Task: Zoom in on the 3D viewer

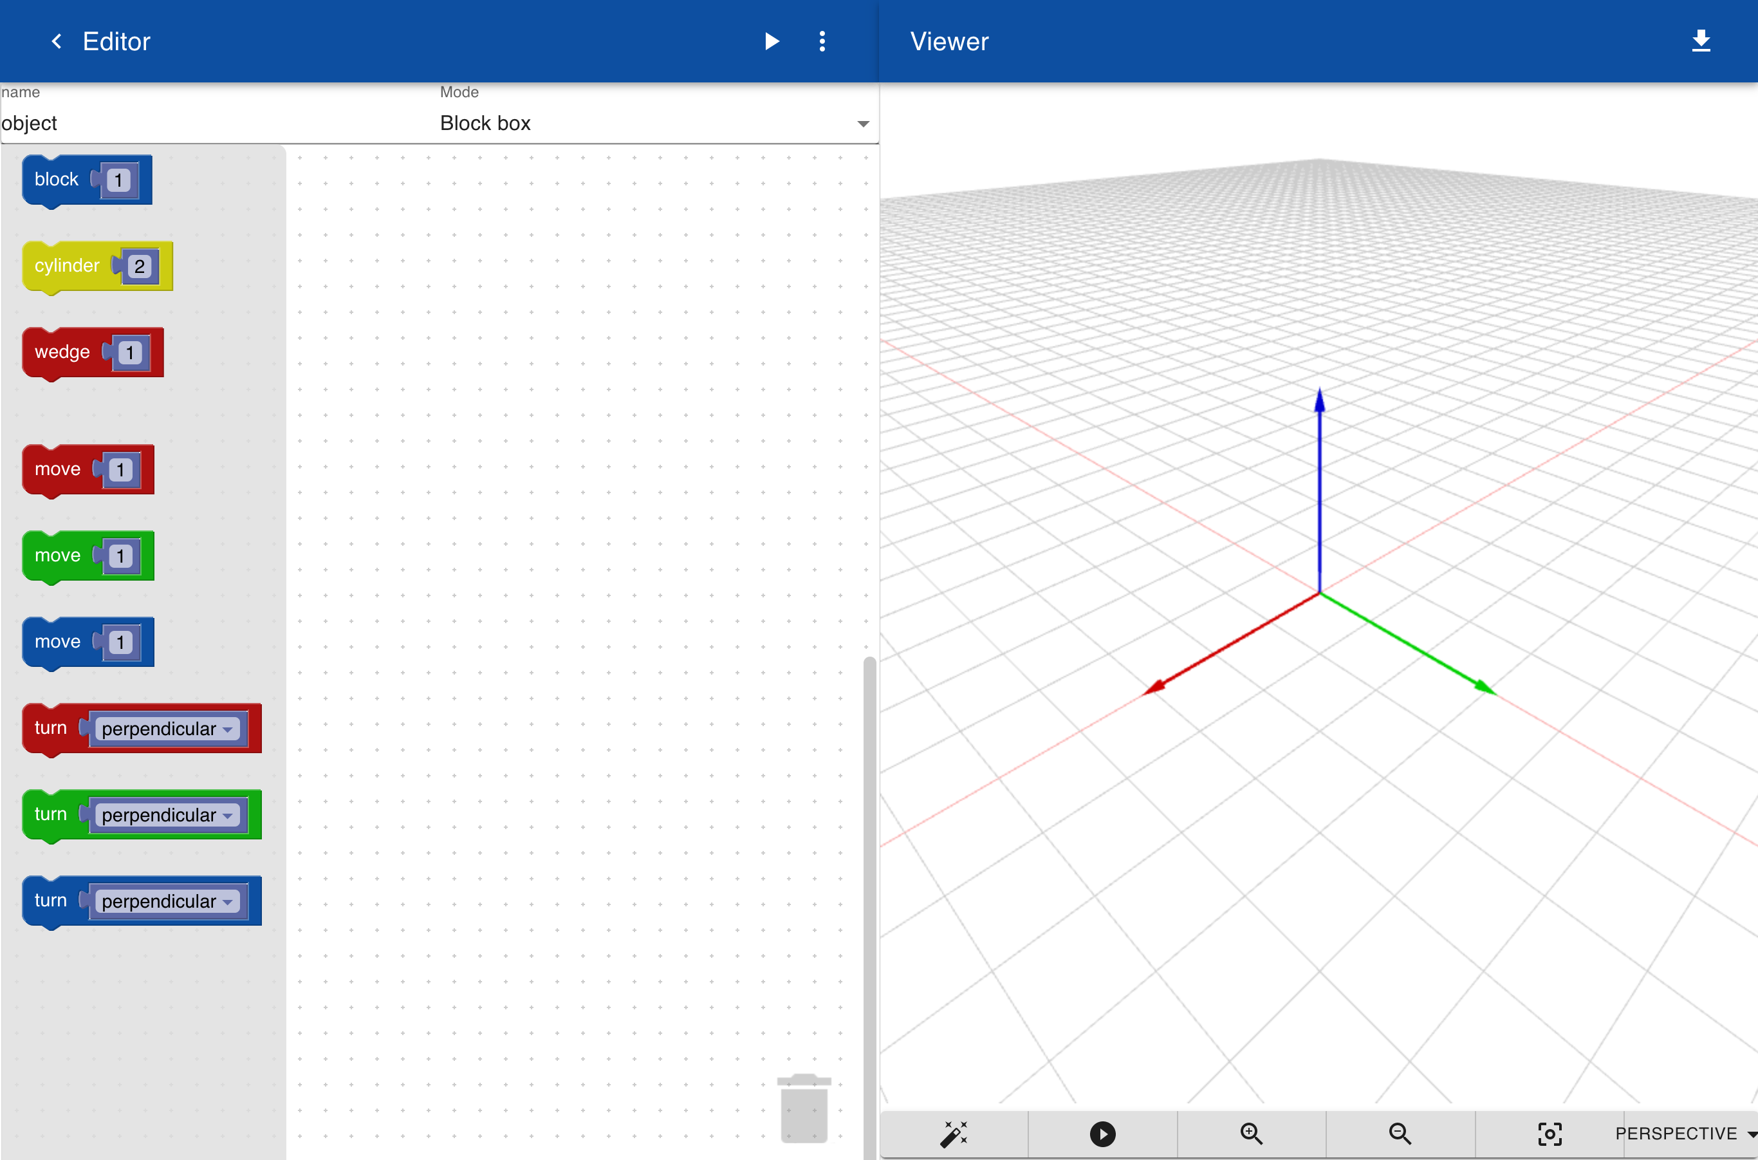Action: click(x=1252, y=1134)
